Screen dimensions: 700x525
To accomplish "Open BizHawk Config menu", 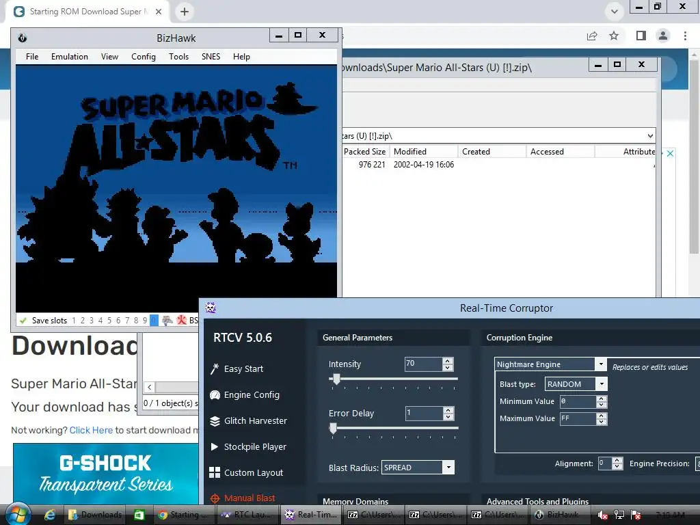I will (x=144, y=57).
